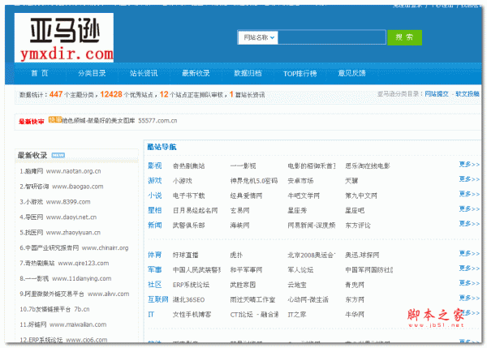Open www.qire123.com list entry
The image size is (487, 348).
click(64, 263)
